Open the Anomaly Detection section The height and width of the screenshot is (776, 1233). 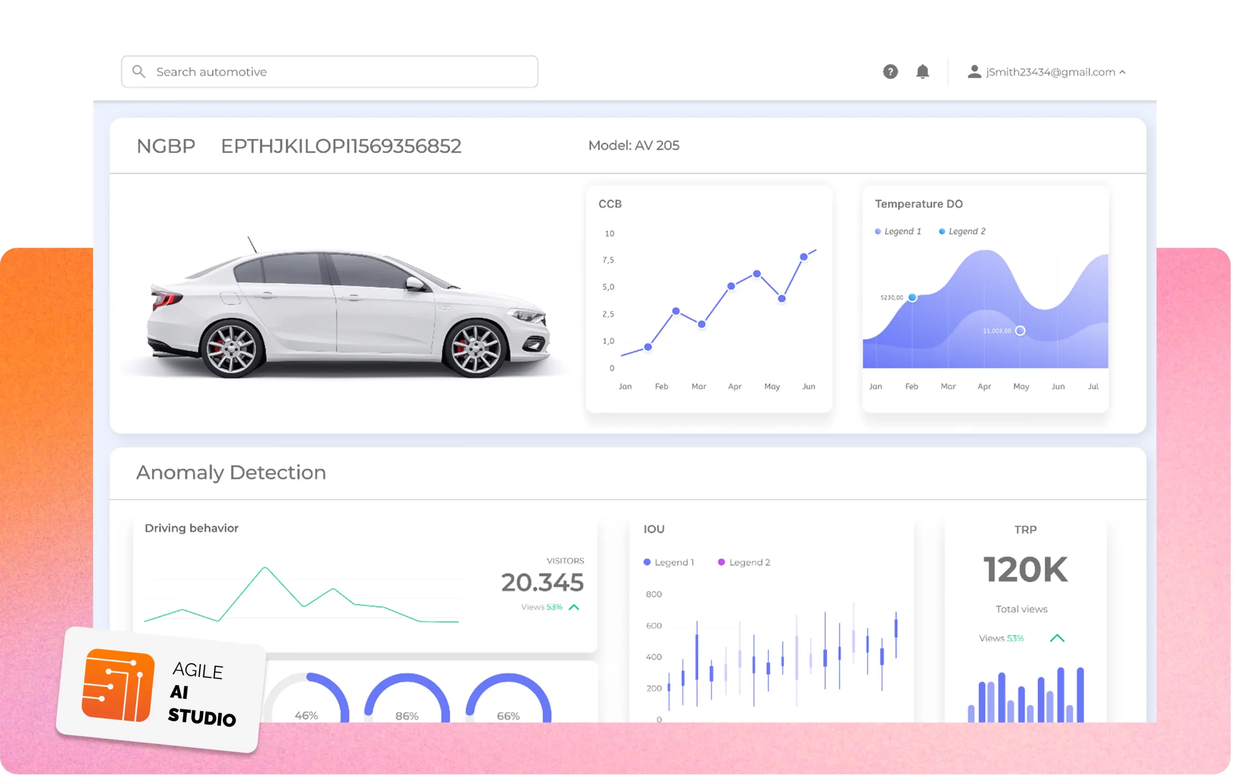point(230,472)
